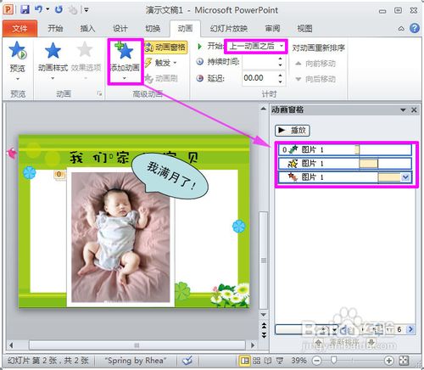424x370 pixels.
Task: Open the 文件 File tab
Action: [20, 29]
